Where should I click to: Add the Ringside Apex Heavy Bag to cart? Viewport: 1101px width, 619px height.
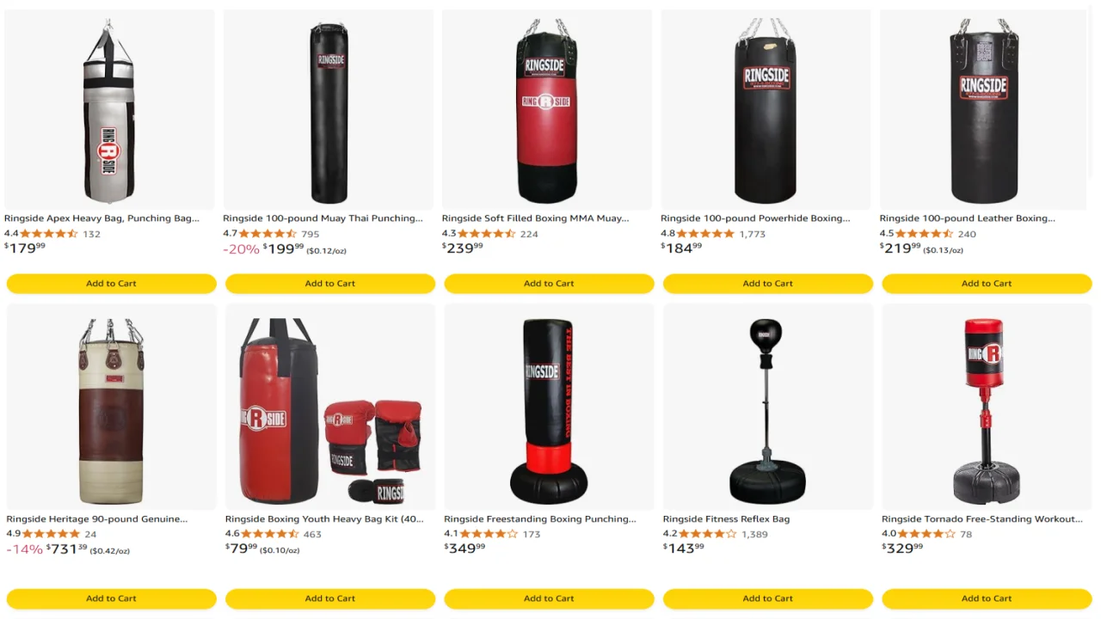(x=111, y=284)
